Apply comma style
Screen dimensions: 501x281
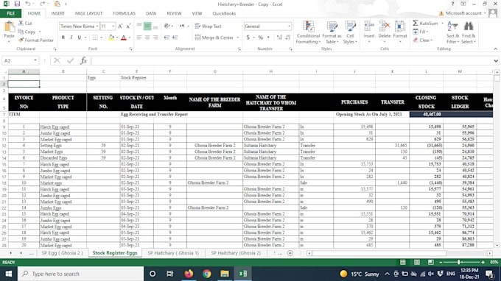click(x=268, y=38)
